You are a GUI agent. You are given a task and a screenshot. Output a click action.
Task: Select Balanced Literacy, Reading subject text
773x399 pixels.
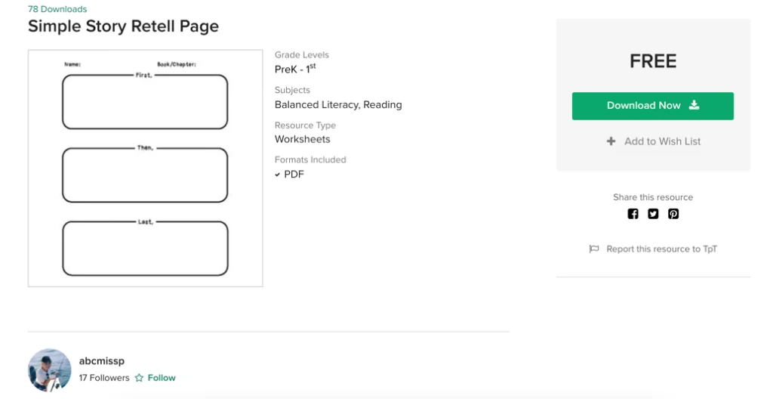coord(338,105)
